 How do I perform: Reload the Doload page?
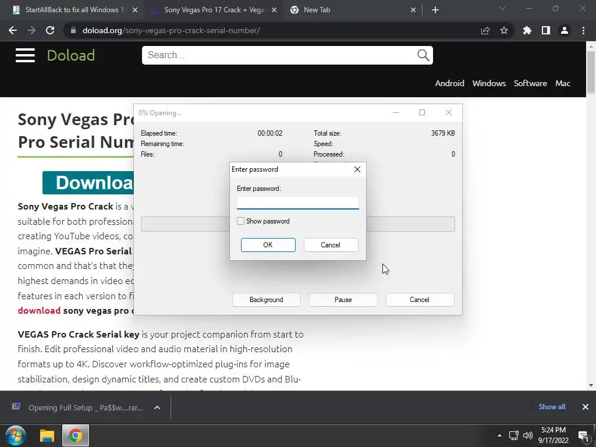pos(50,30)
